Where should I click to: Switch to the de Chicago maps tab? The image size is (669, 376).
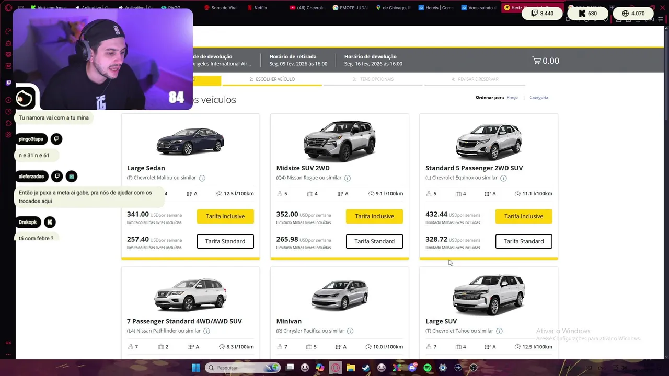click(x=394, y=8)
